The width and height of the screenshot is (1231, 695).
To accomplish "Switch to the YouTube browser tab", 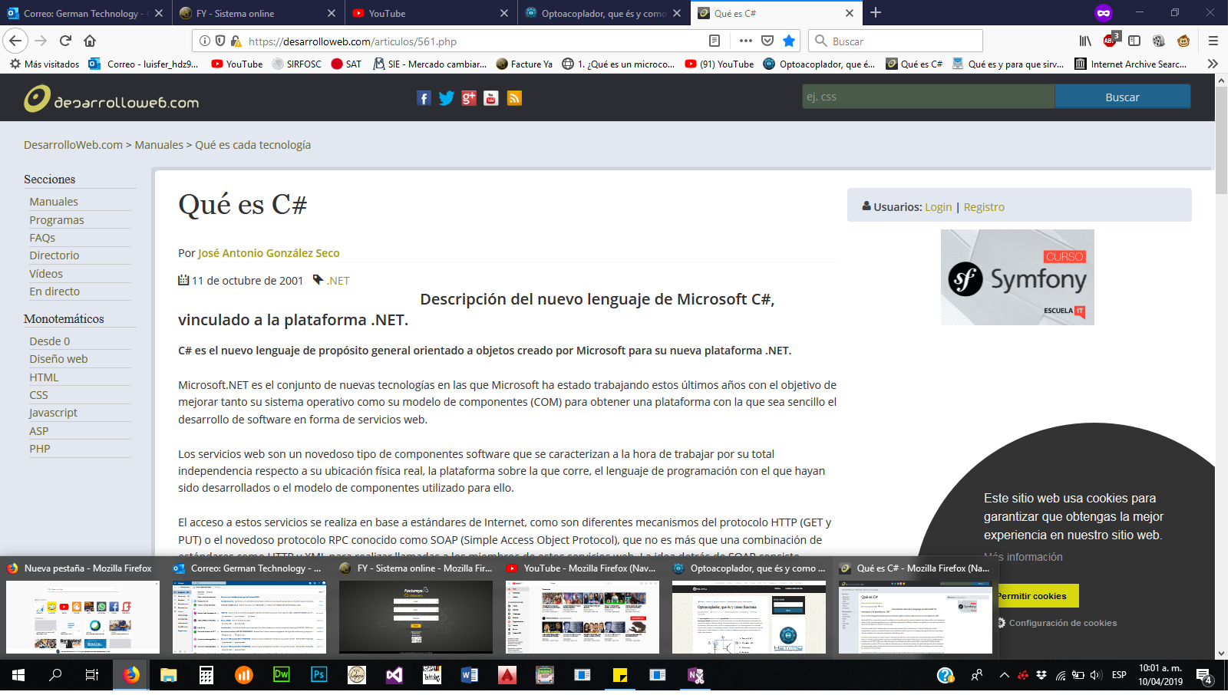I will (431, 13).
